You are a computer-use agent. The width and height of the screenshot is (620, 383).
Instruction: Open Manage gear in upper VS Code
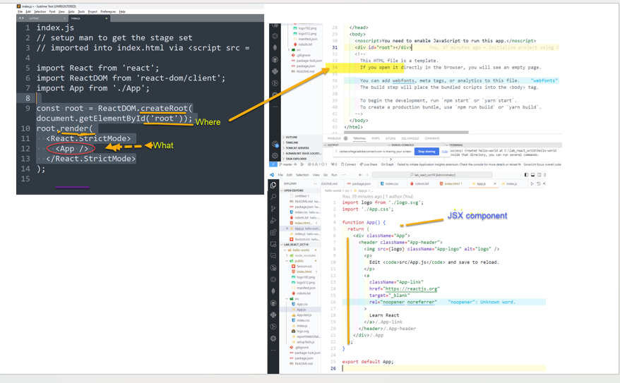click(x=275, y=156)
